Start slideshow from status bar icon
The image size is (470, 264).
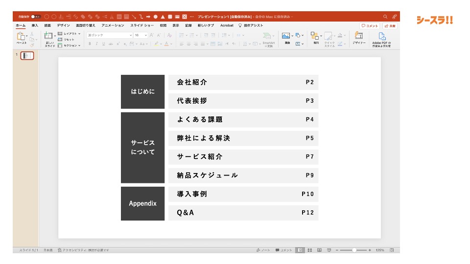coord(329,250)
